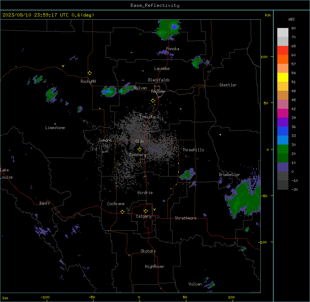This screenshot has height=302, width=310.
Task: Click the Banff town label
Action: (x=45, y=203)
